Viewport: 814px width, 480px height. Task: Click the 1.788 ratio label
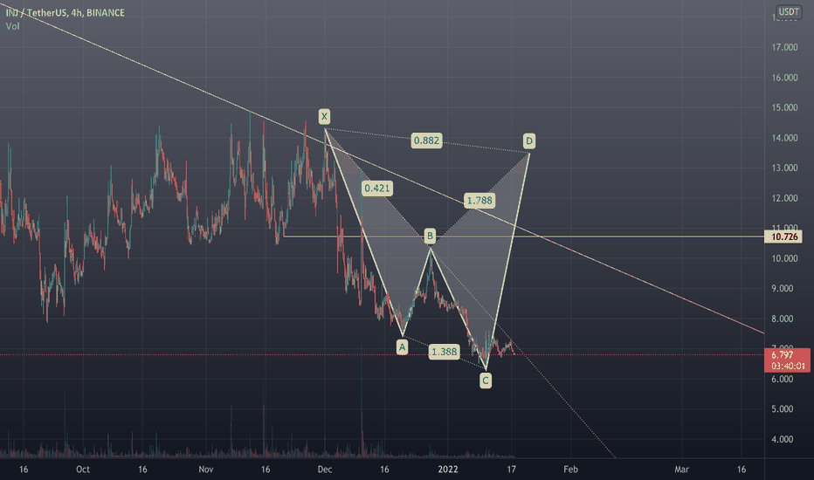tap(479, 201)
